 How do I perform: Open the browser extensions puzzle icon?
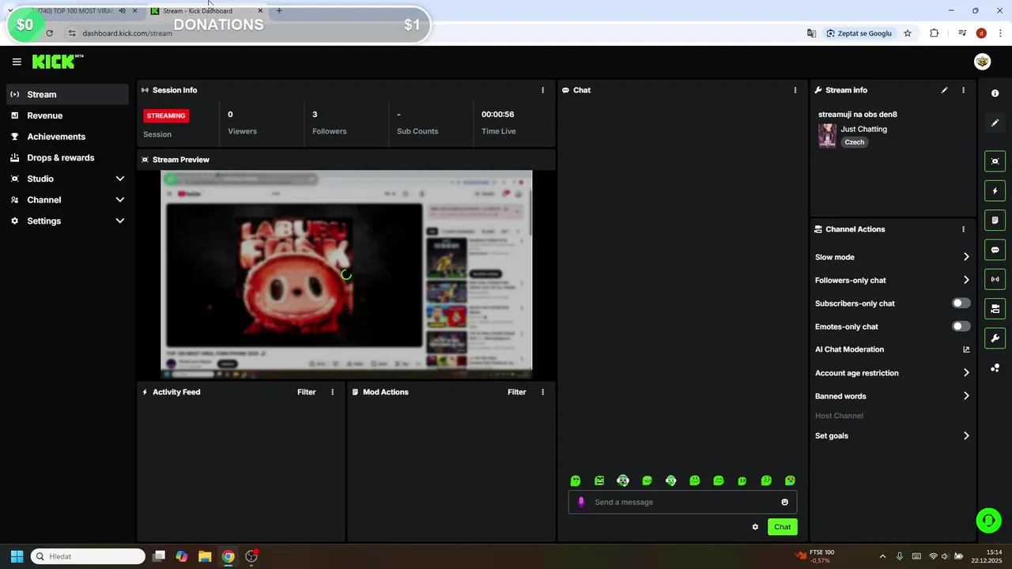click(x=934, y=33)
